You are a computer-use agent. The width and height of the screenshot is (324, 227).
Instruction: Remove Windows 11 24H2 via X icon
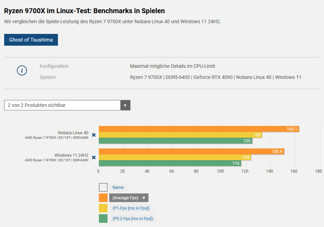tap(94, 157)
